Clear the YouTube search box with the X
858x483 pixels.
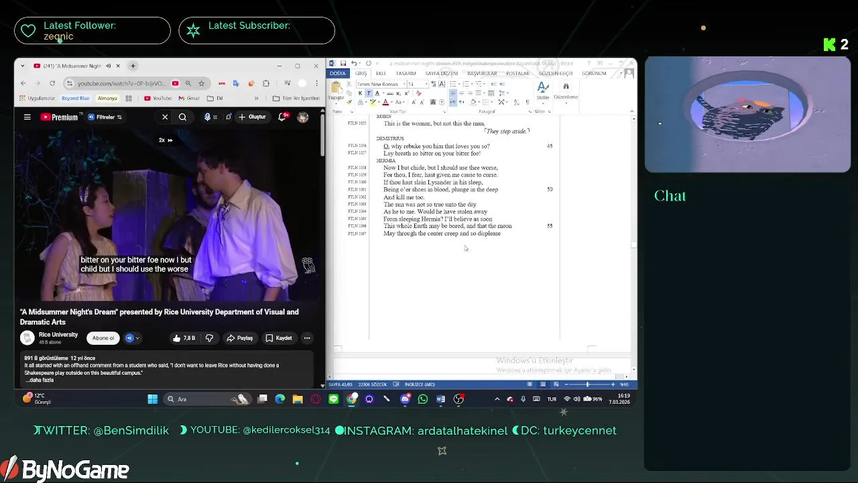click(165, 117)
